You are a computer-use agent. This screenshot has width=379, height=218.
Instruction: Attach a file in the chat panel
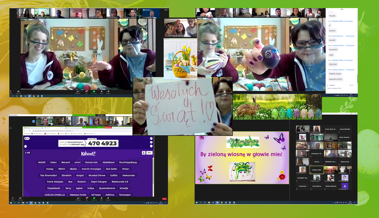click(352, 85)
